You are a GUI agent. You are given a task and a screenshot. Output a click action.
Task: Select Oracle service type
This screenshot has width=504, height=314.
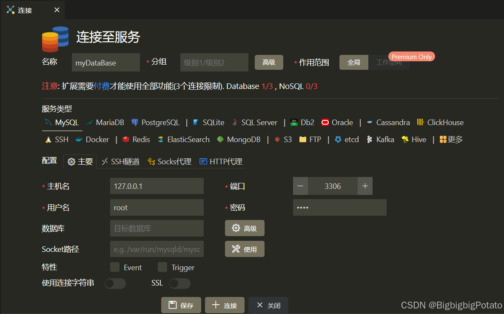click(x=337, y=123)
